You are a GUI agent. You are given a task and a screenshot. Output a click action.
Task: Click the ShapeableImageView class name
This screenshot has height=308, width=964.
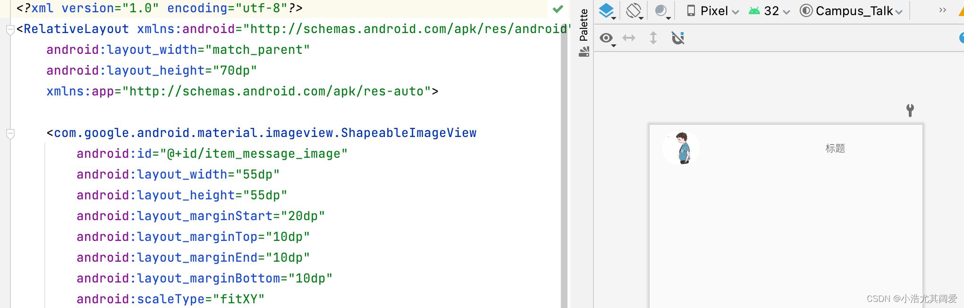[409, 133]
